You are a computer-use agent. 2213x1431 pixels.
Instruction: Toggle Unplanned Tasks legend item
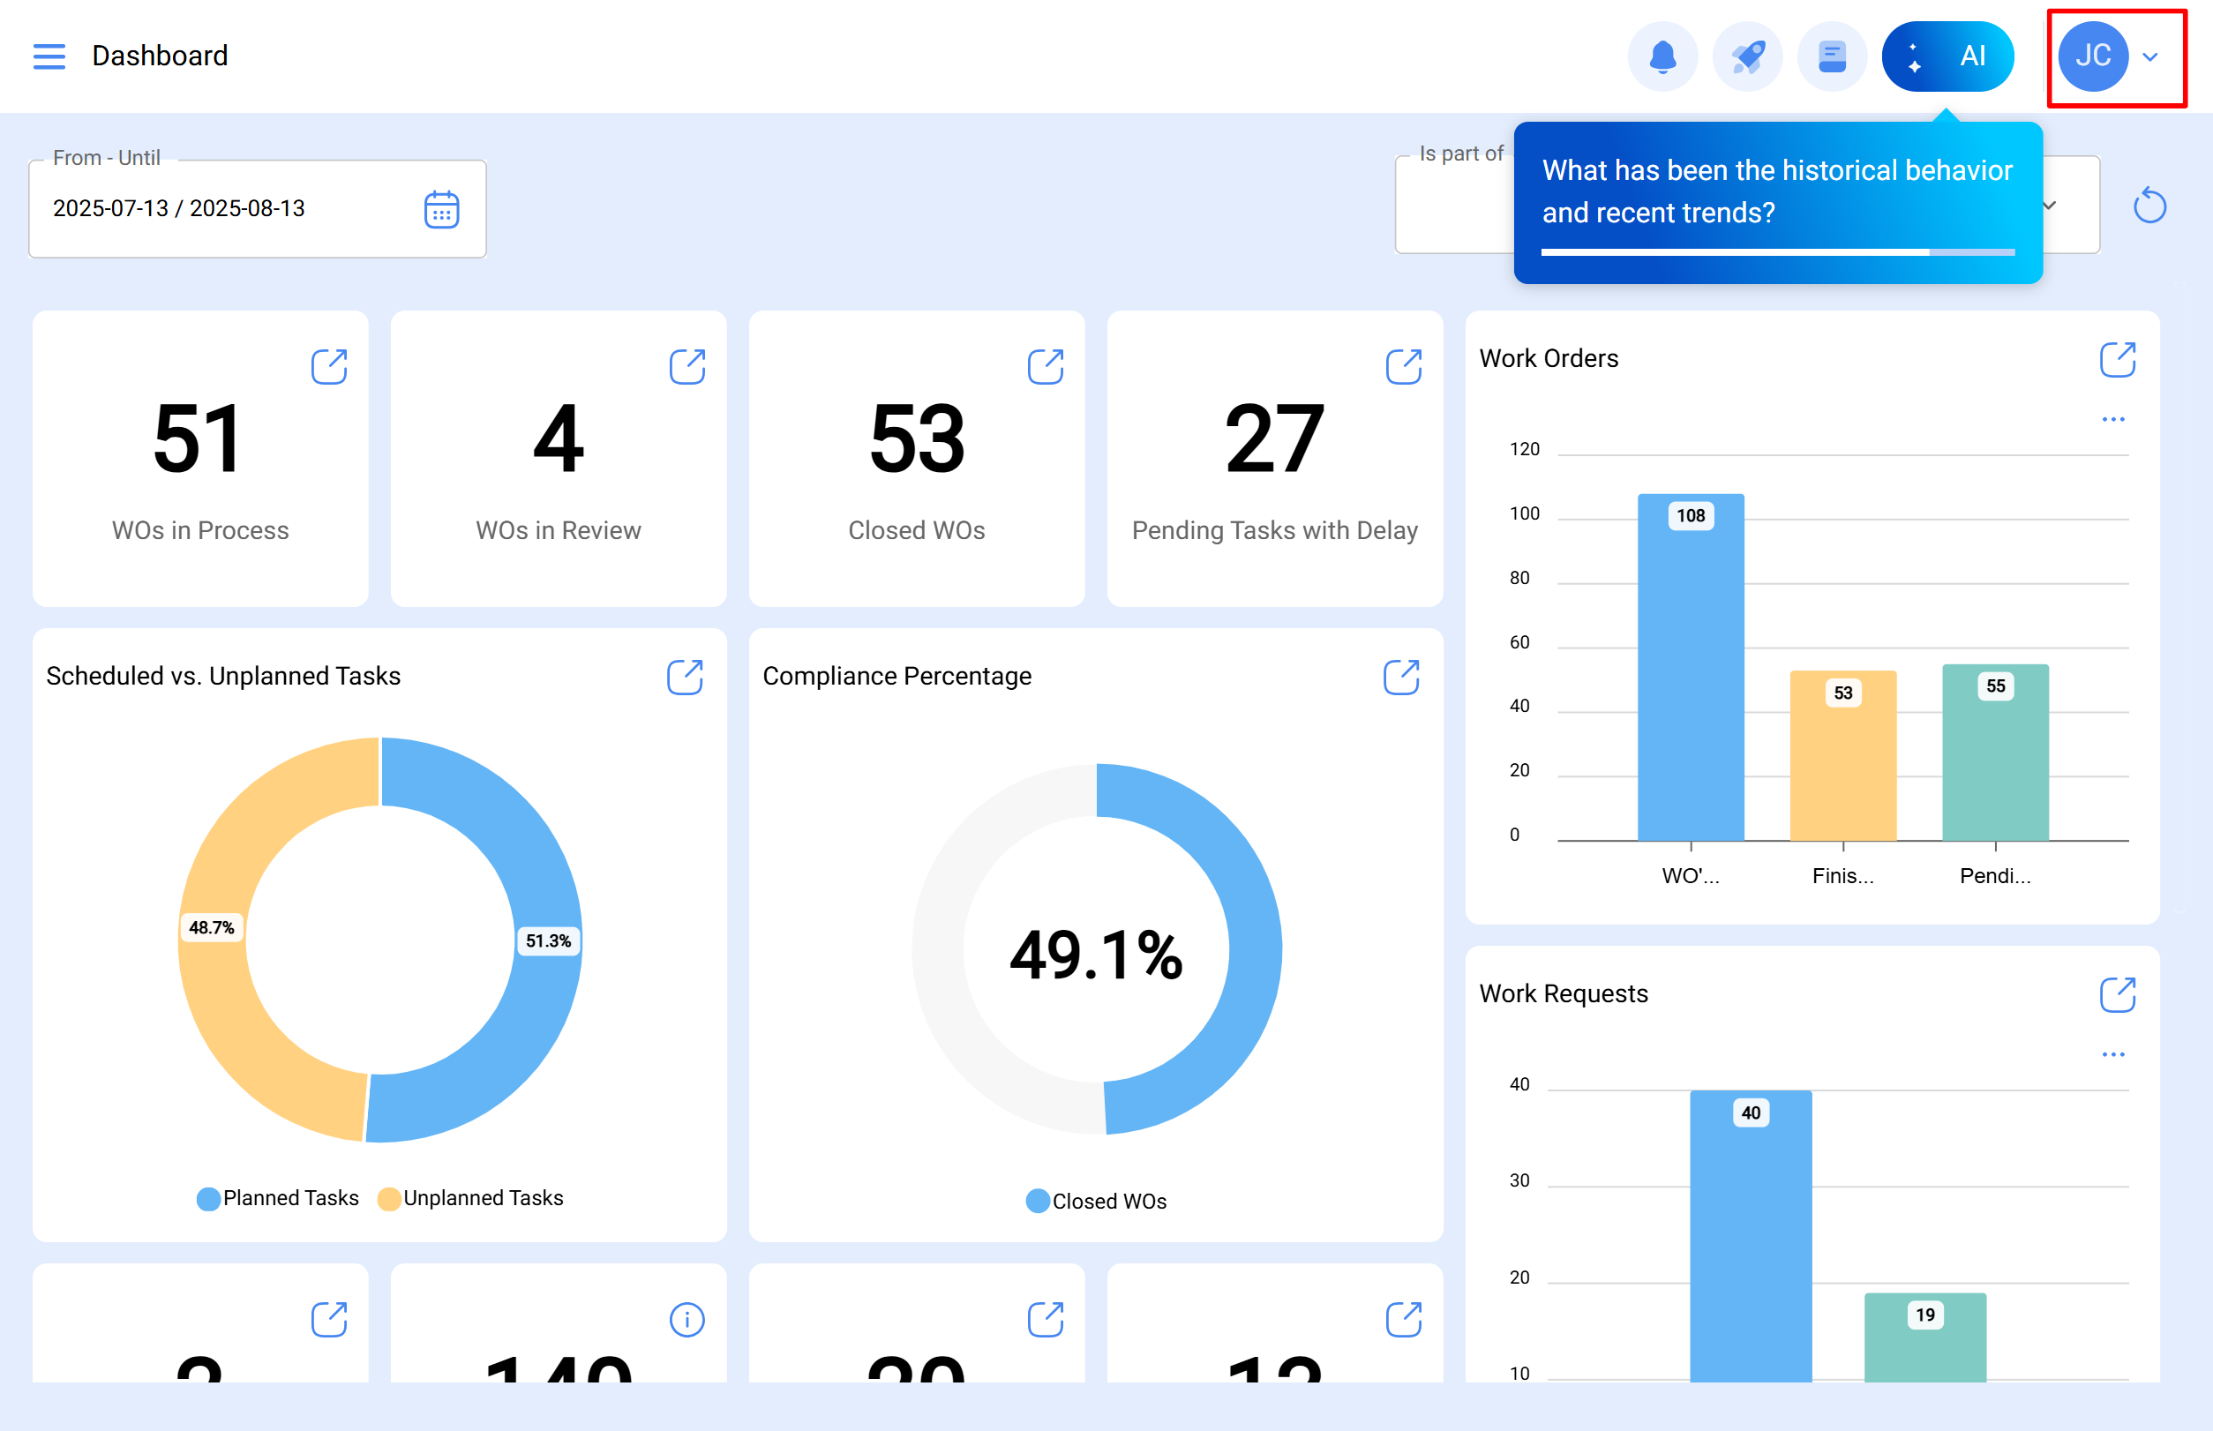470,1199
